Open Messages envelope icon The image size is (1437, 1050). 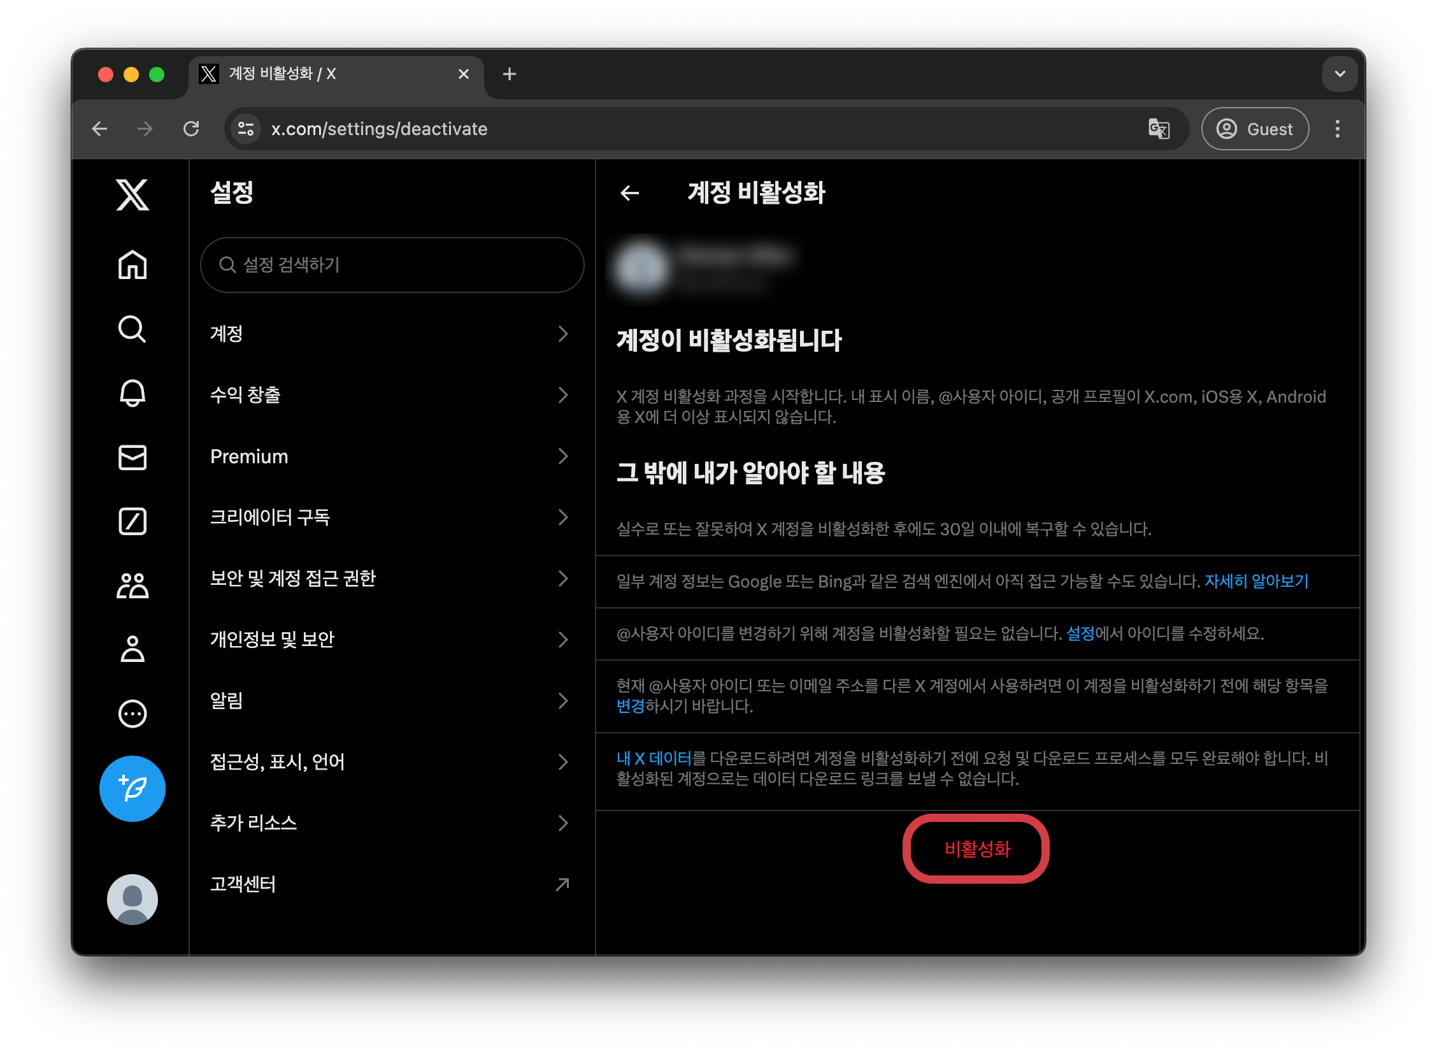132,457
